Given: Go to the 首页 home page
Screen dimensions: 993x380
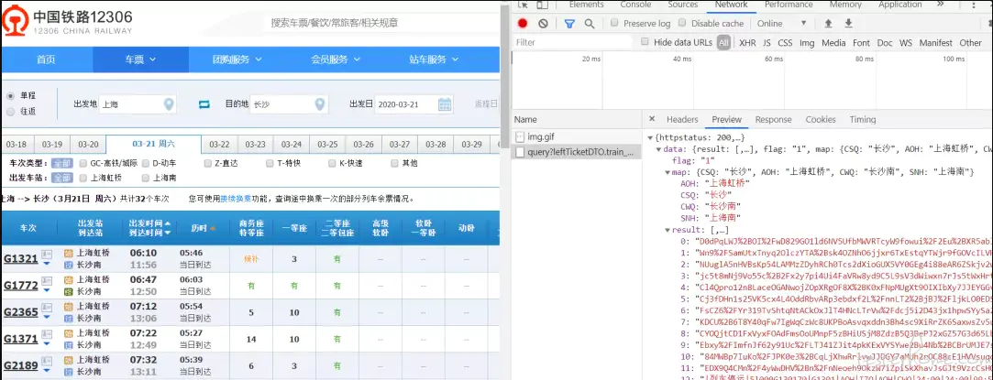Looking at the screenshot, I should pyautogui.click(x=46, y=60).
